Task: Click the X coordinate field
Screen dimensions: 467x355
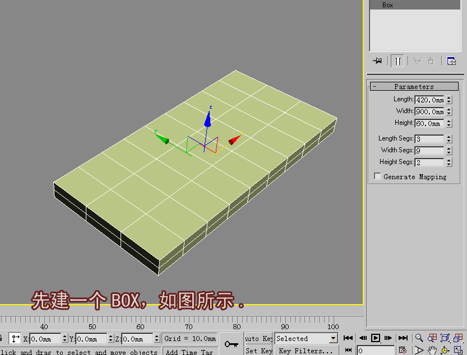Action: tap(45, 339)
